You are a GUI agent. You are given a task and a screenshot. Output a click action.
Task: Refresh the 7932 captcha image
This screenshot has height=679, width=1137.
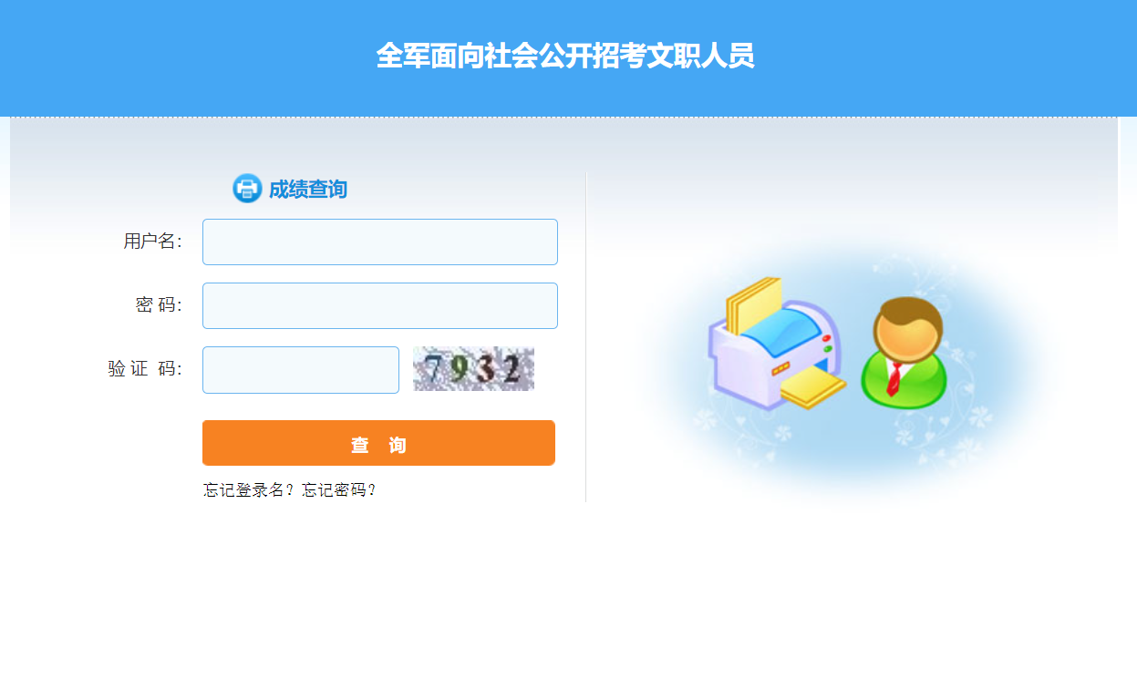coord(474,369)
